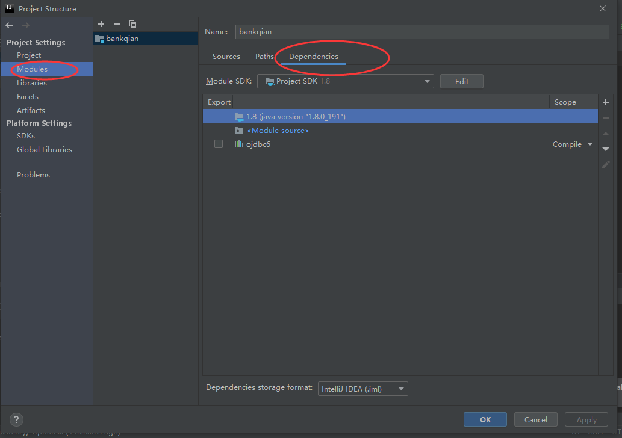
Task: Select Modules in Project Settings
Action: pos(46,69)
